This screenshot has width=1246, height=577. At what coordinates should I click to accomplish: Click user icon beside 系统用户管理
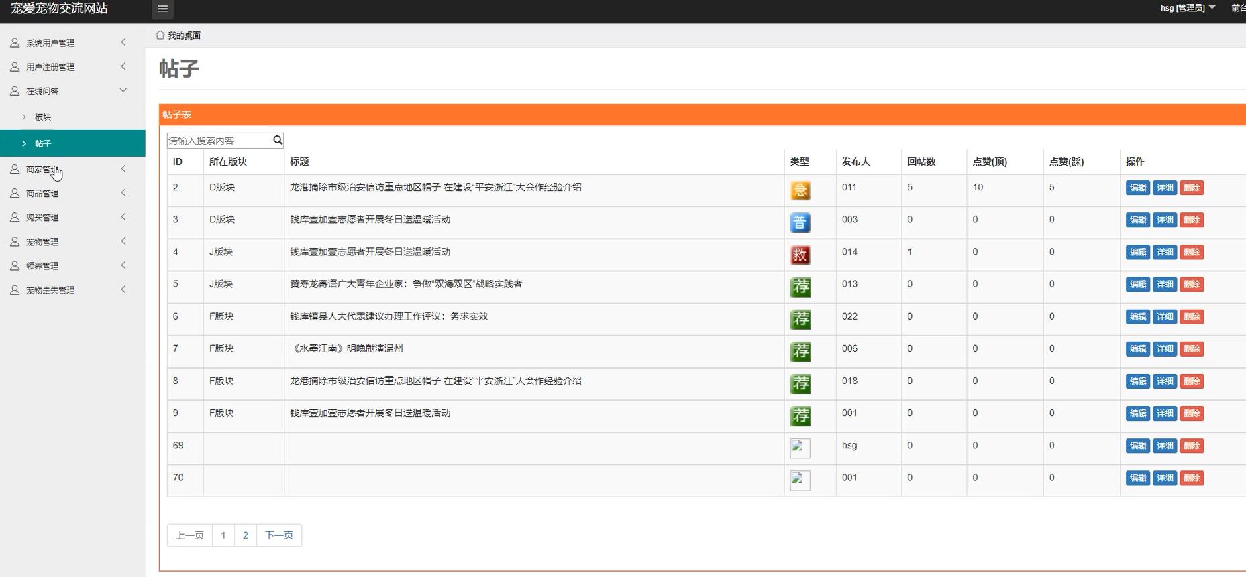click(15, 42)
